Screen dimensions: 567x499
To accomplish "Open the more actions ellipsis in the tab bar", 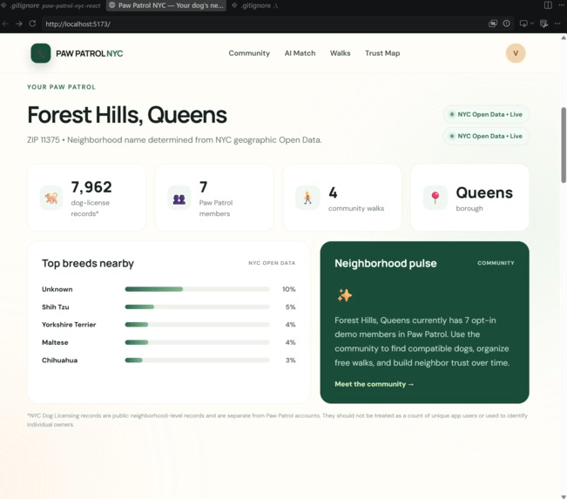I will click(560, 5).
